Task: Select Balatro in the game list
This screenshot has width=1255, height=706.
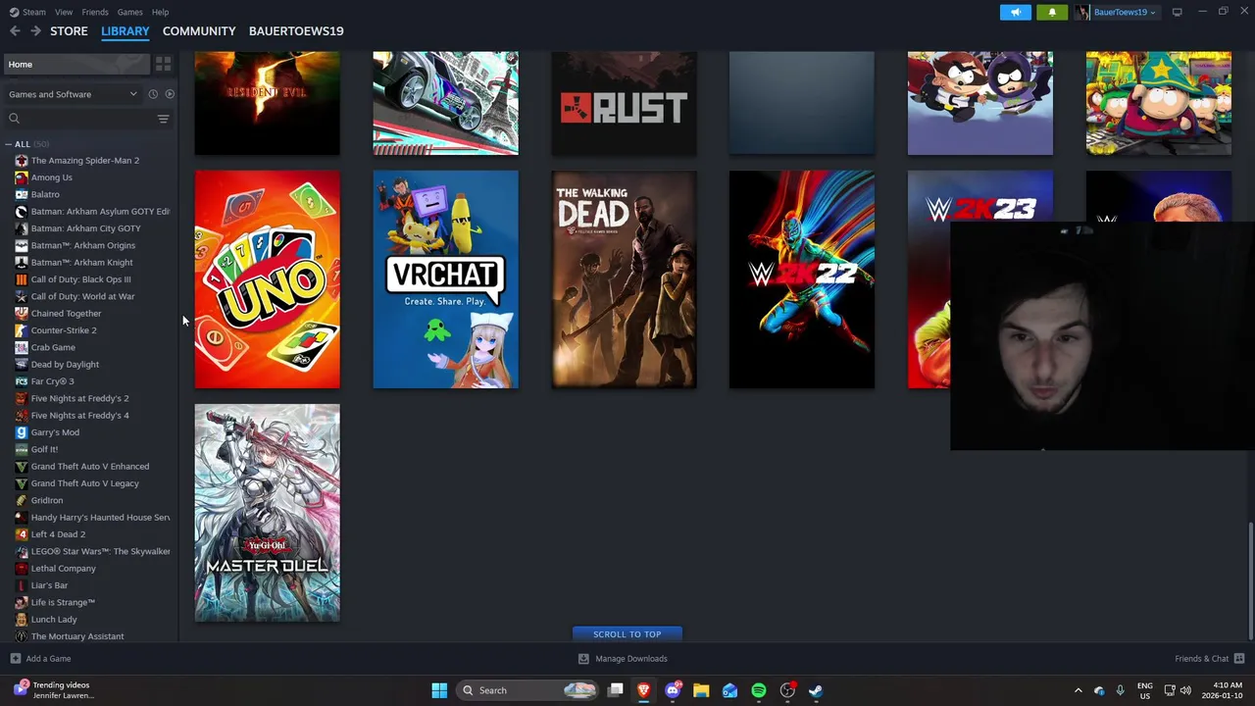Action: 45,194
